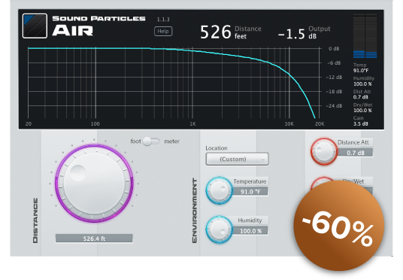The image size is (403, 280).
Task: Click the 100.0 % humidity value field
Action: click(x=250, y=231)
